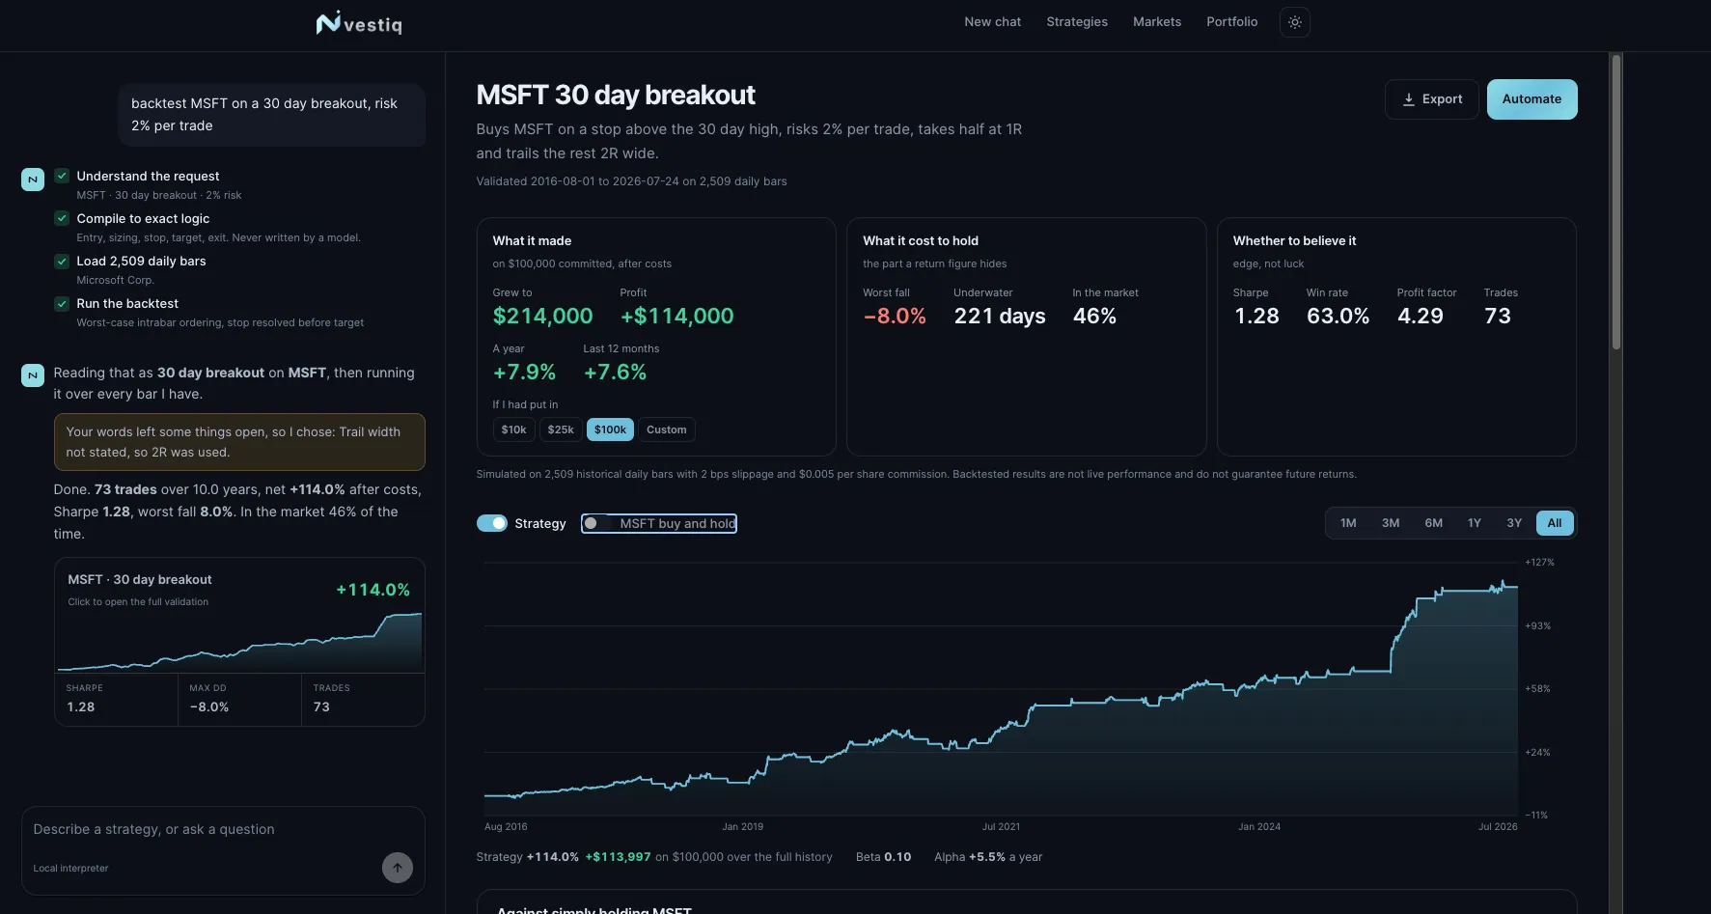This screenshot has width=1711, height=914.
Task: Switch chart range to 3M
Action: [1391, 523]
